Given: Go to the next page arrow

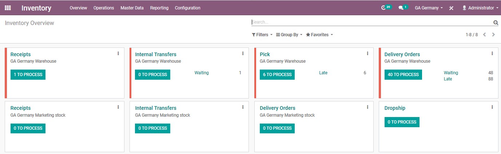Looking at the screenshot, I should 493,35.
